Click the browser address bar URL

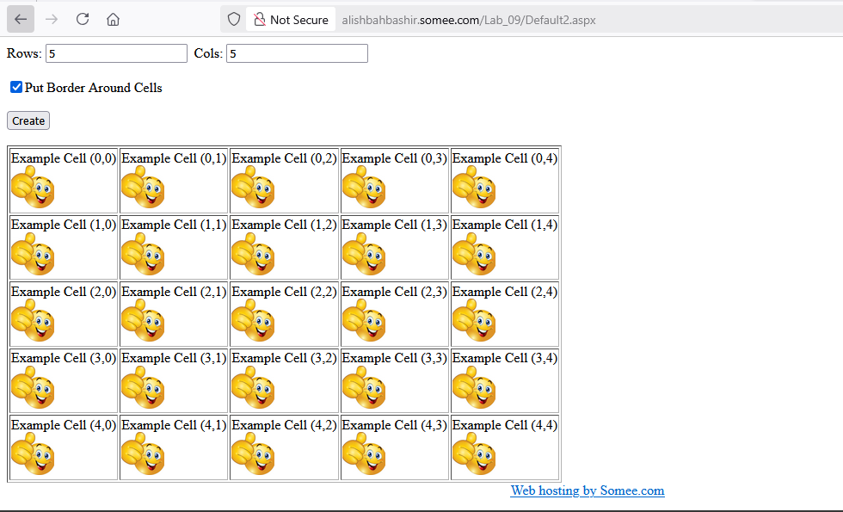tap(469, 20)
